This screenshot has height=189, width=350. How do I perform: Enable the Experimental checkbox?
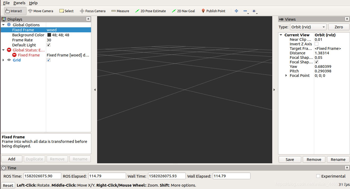click(x=318, y=176)
